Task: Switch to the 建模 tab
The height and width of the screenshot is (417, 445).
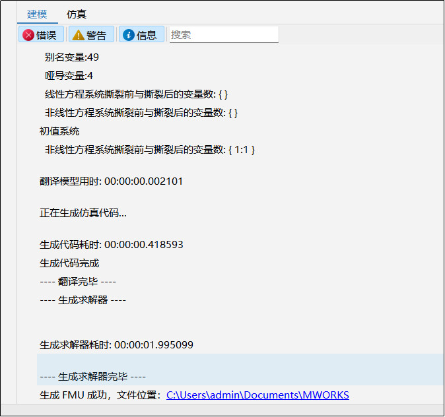Action: [x=37, y=14]
